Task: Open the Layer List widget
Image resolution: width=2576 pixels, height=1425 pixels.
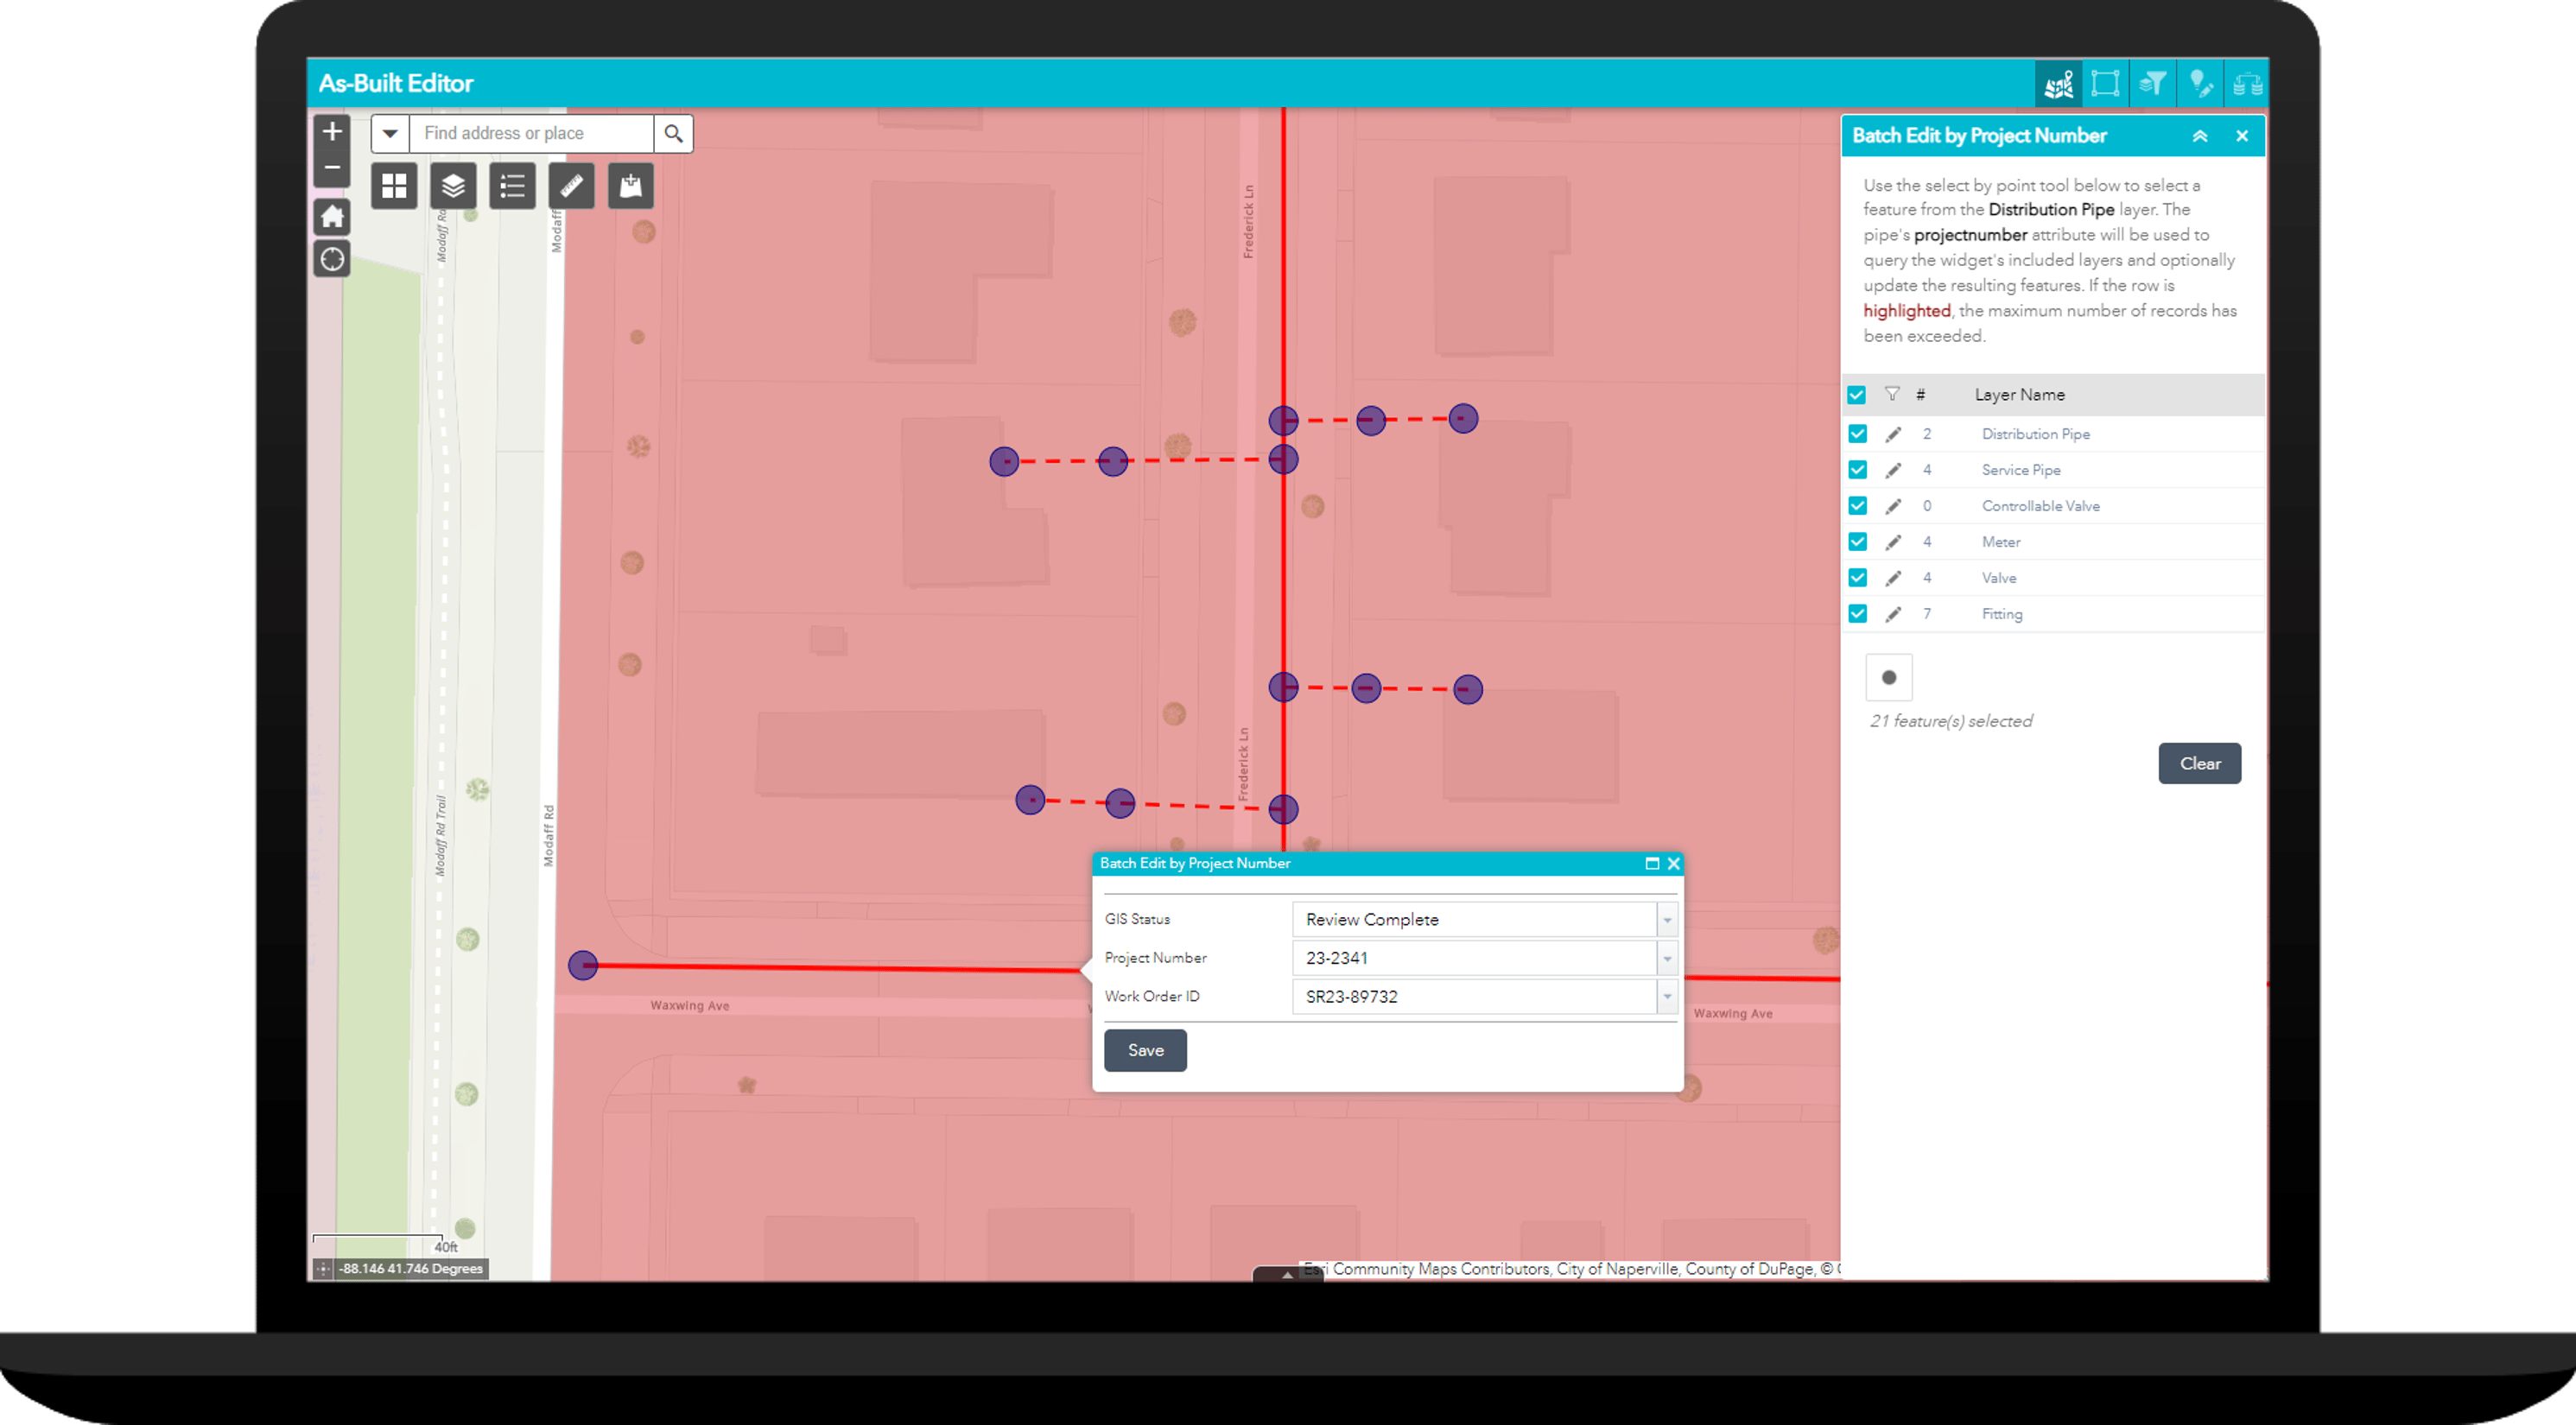Action: click(x=453, y=186)
